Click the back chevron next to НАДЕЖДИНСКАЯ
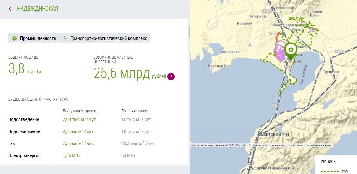 click(10, 9)
